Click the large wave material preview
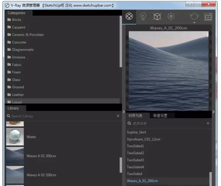221x186 pixels. tap(169, 71)
